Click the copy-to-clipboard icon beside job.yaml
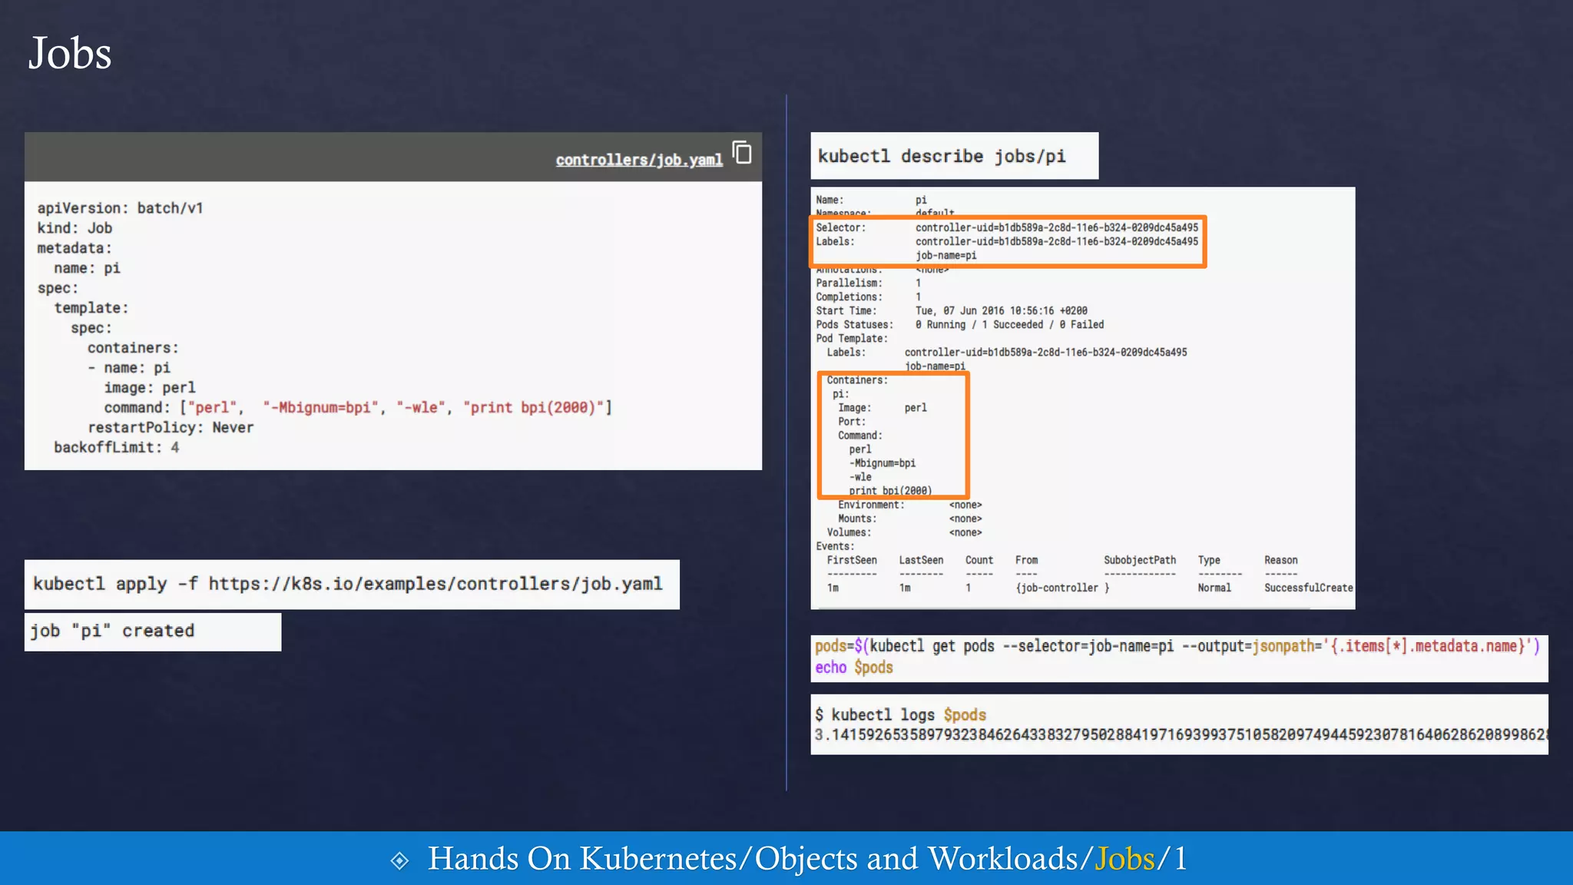Image resolution: width=1573 pixels, height=885 pixels. pos(742,152)
